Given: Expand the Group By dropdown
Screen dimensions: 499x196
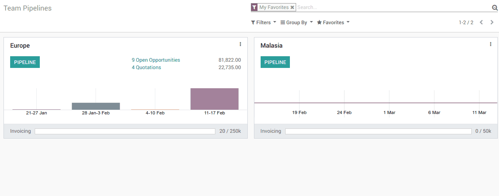Looking at the screenshot, I should [297, 23].
